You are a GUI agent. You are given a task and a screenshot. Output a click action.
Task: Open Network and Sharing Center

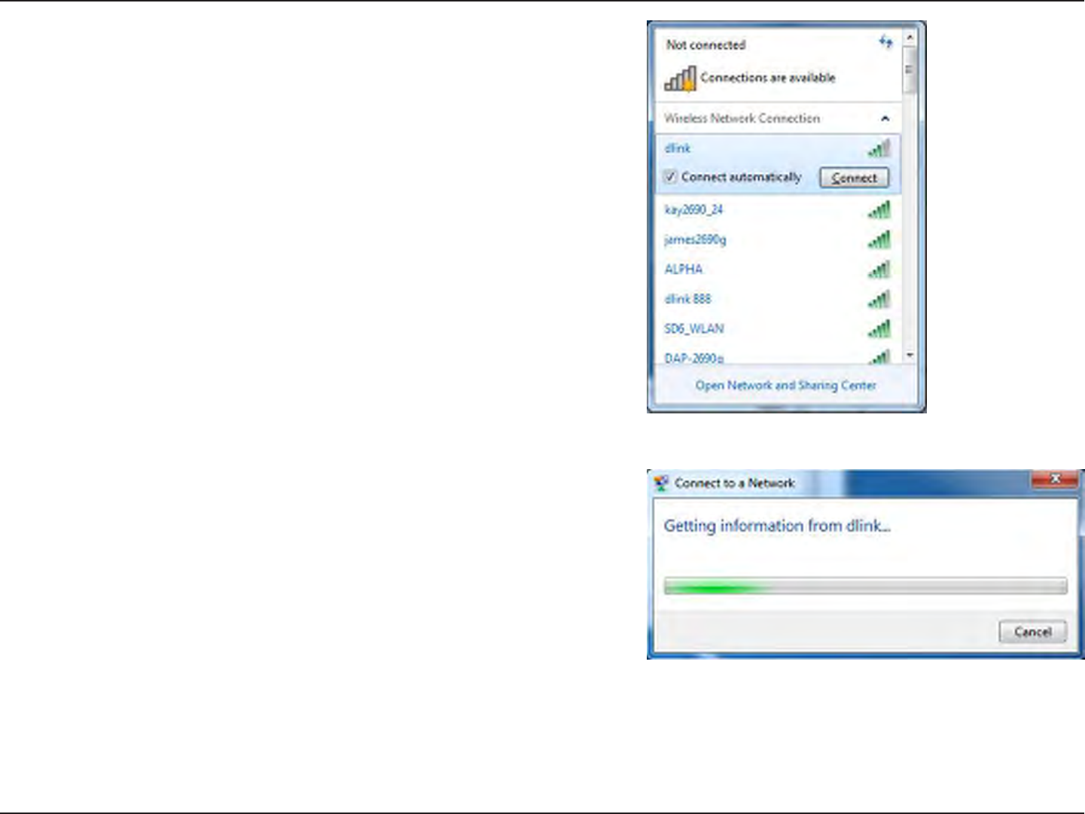pyautogui.click(x=785, y=386)
